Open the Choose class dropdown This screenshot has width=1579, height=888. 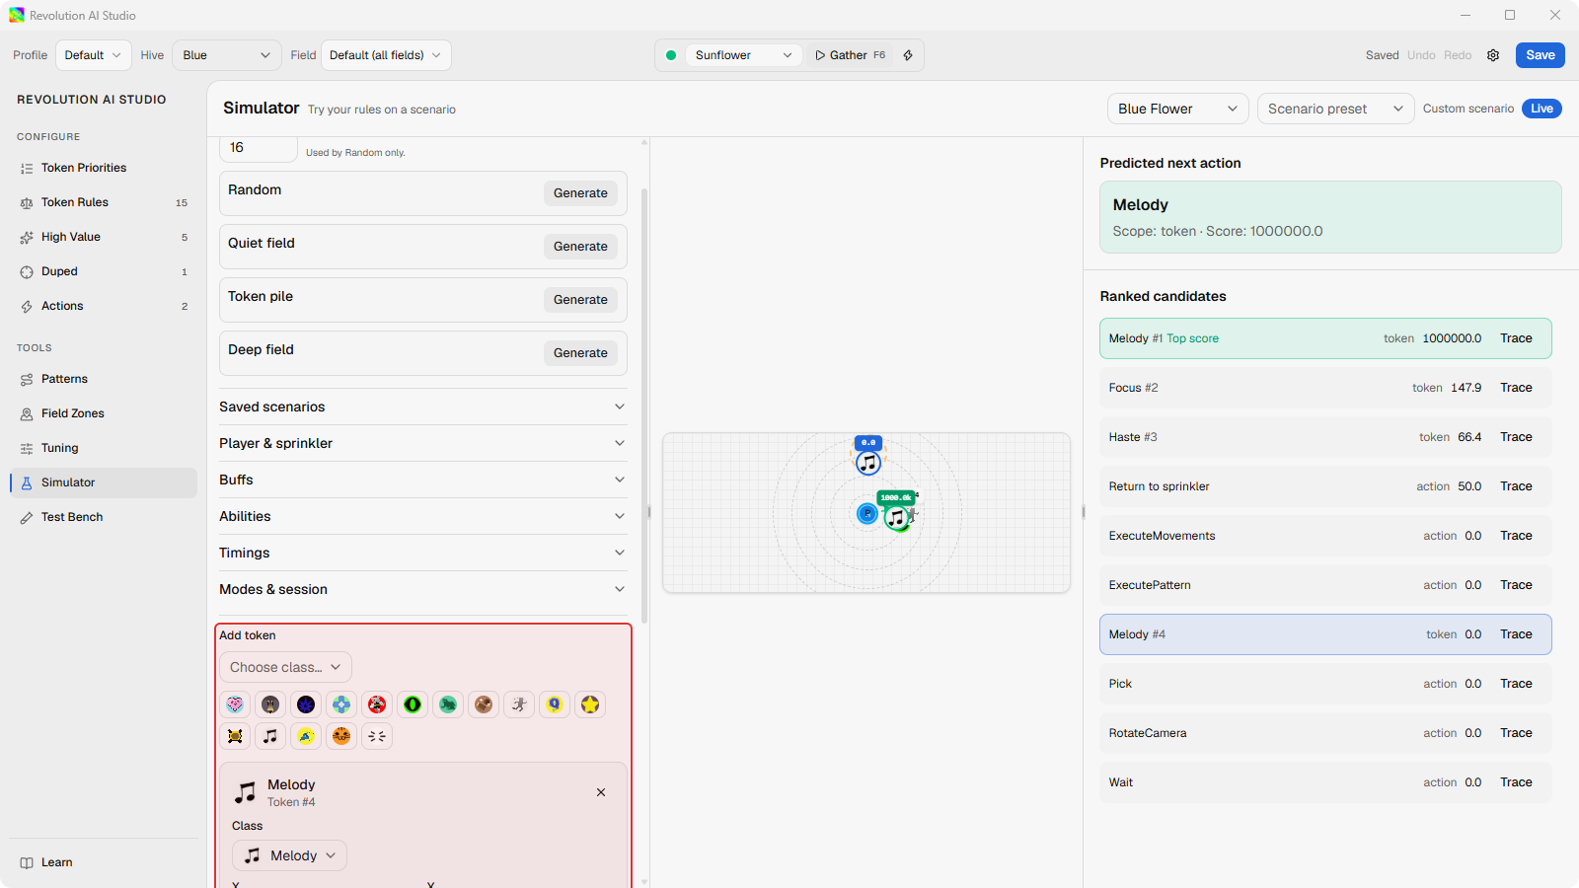(285, 667)
